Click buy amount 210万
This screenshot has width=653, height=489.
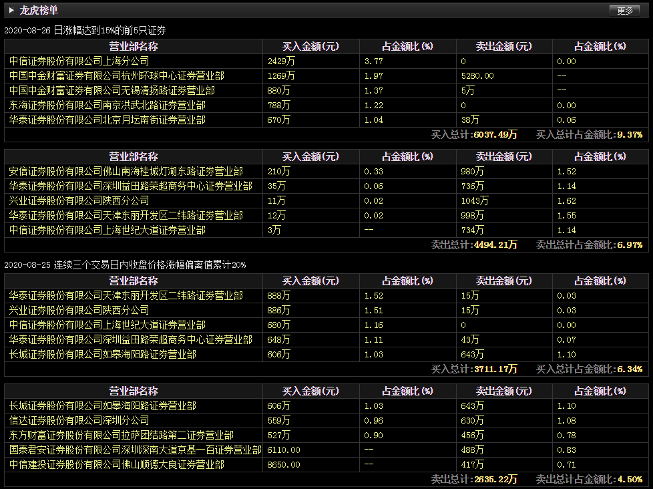click(278, 171)
